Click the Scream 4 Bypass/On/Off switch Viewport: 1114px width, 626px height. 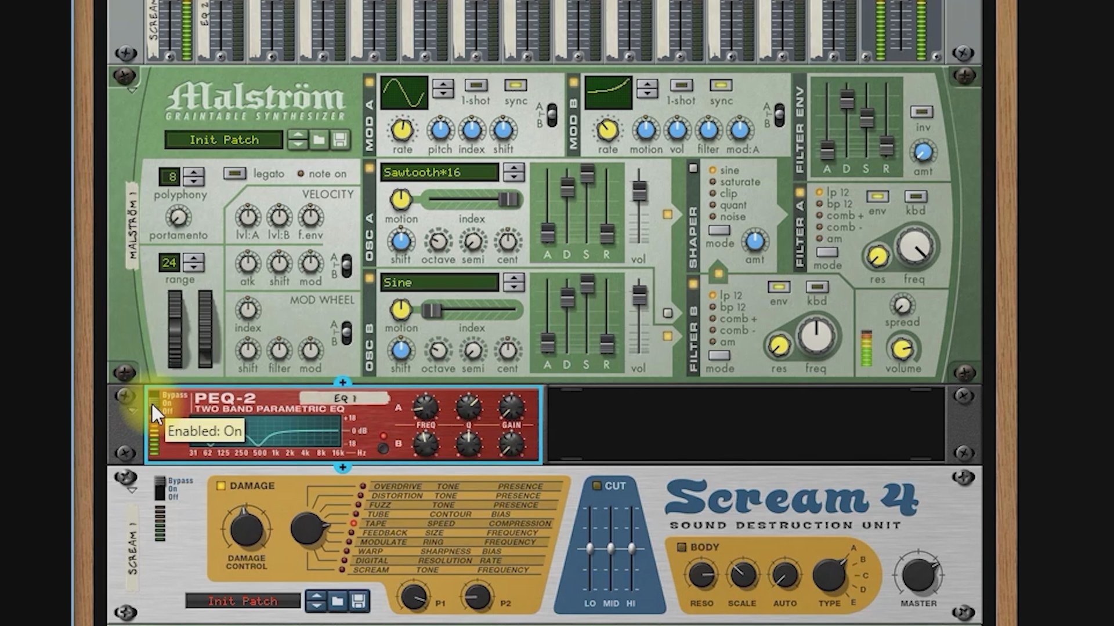point(160,489)
